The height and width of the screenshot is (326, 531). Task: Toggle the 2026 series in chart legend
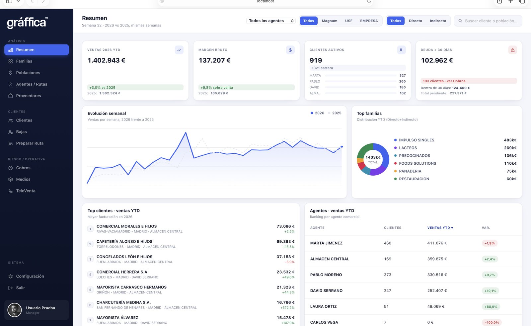coord(317,113)
